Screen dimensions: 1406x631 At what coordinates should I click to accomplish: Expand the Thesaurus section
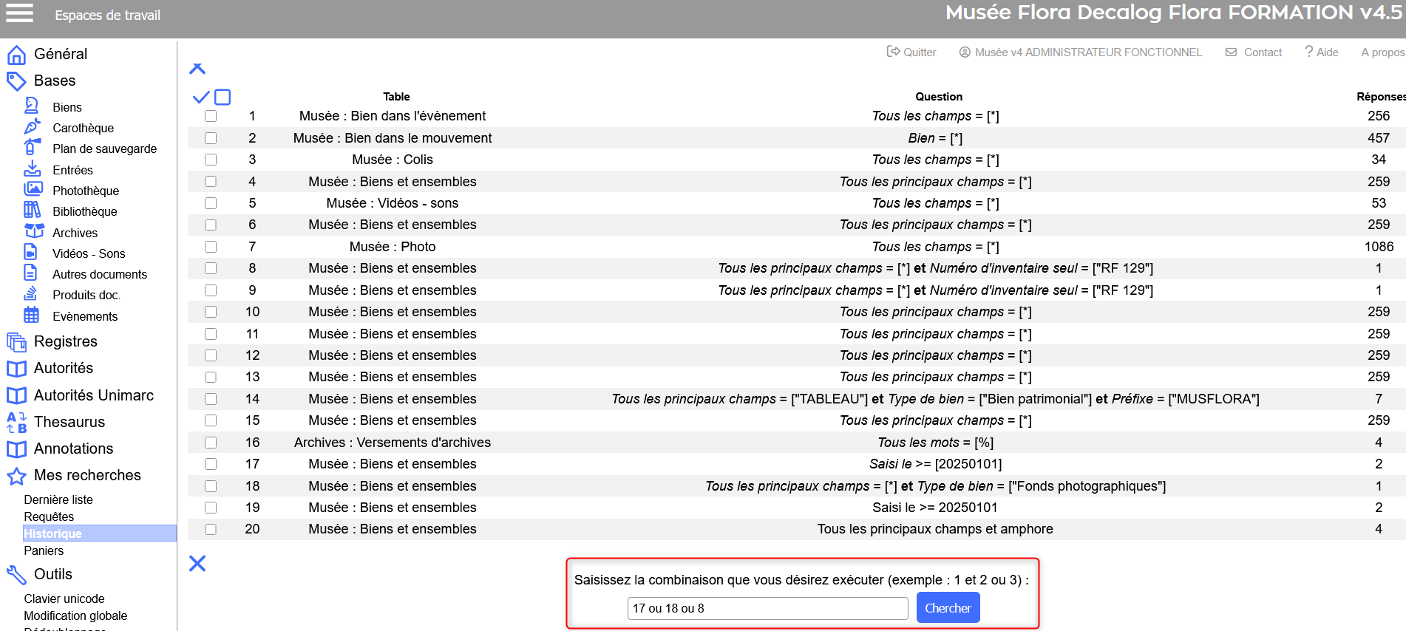[x=69, y=422]
